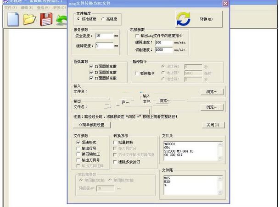Enable the 滤除多余抬刀 checkbox
280x207 pixels.
click(115, 162)
